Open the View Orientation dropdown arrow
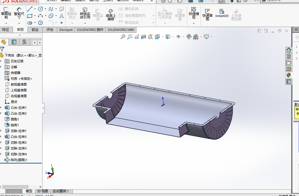The height and width of the screenshot is (196, 299). point(162,37)
